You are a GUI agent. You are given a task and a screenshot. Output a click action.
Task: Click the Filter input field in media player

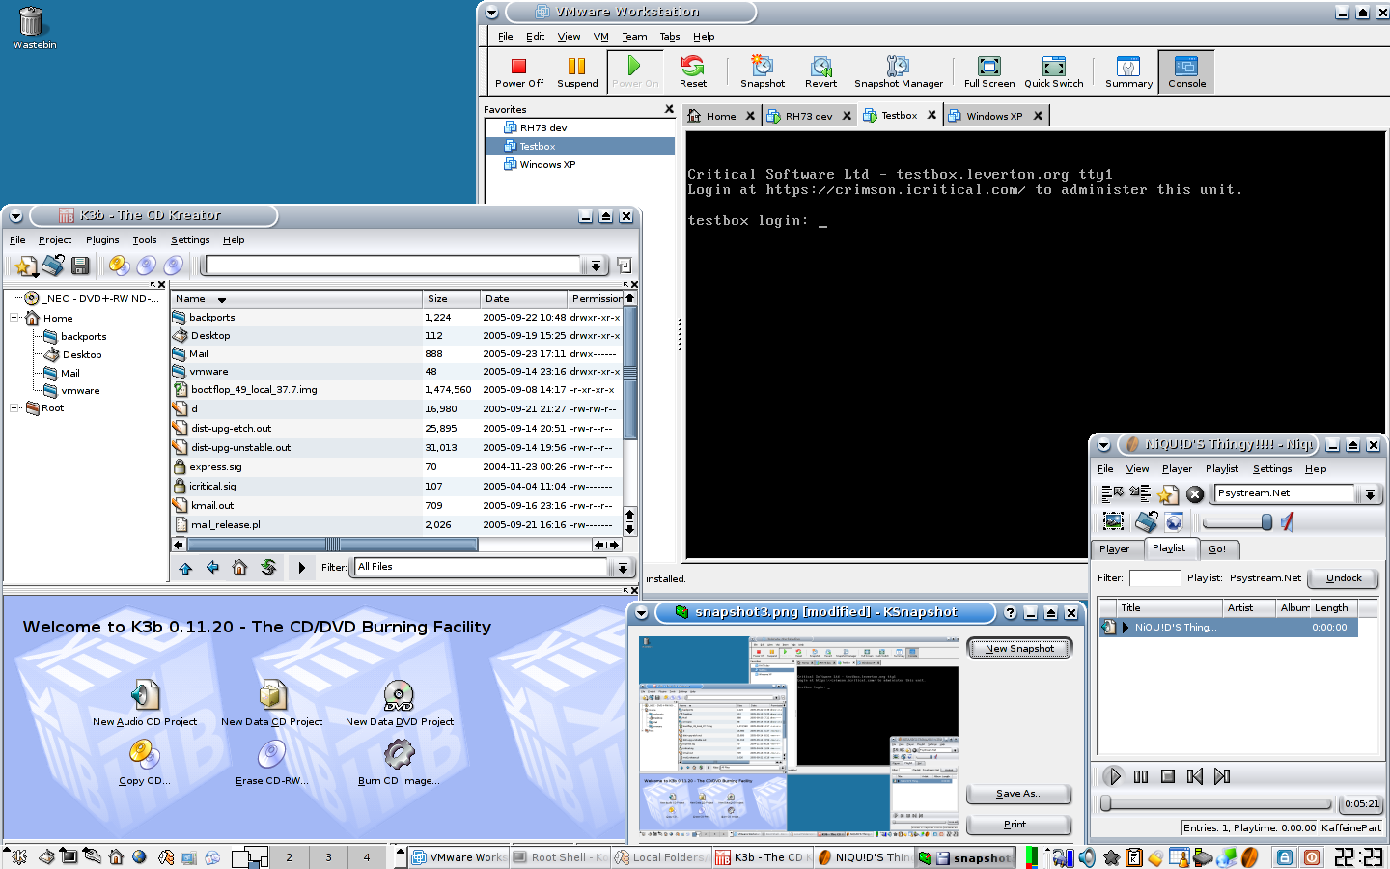1154,578
